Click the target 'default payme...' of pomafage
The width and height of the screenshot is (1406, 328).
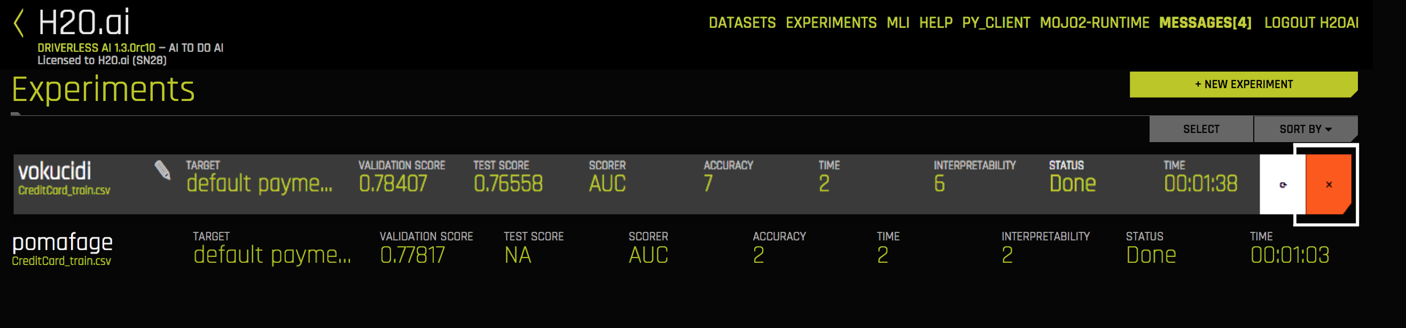coord(272,255)
